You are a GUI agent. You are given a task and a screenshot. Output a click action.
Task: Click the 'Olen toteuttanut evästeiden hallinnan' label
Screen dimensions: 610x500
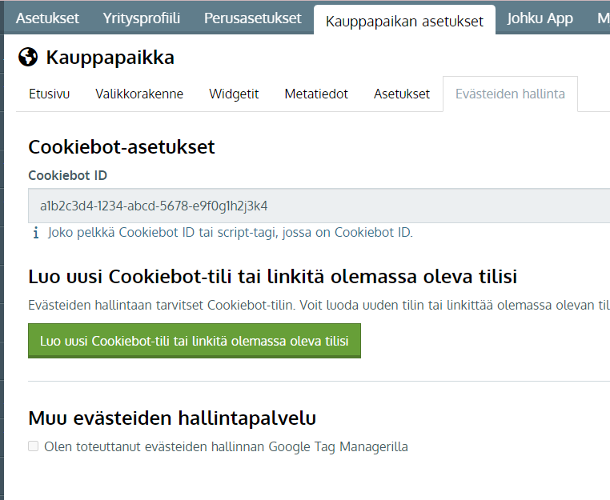click(226, 446)
